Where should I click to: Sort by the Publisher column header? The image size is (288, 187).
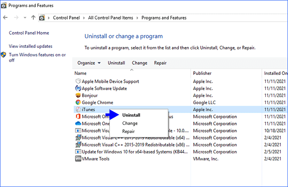pyautogui.click(x=202, y=73)
